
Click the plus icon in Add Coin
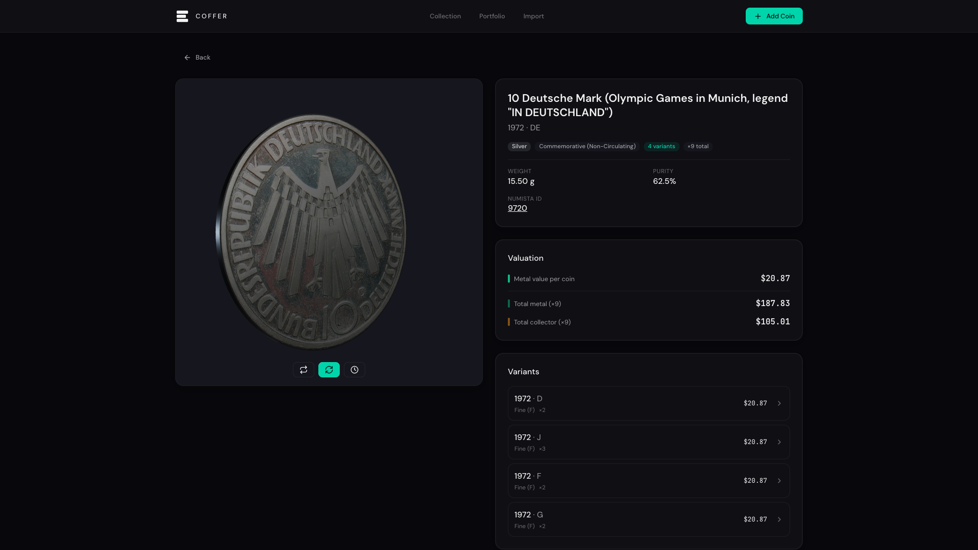(758, 16)
